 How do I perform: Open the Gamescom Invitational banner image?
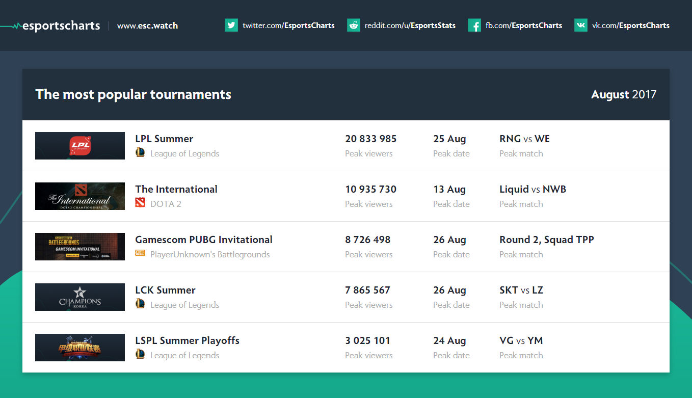pyautogui.click(x=80, y=247)
